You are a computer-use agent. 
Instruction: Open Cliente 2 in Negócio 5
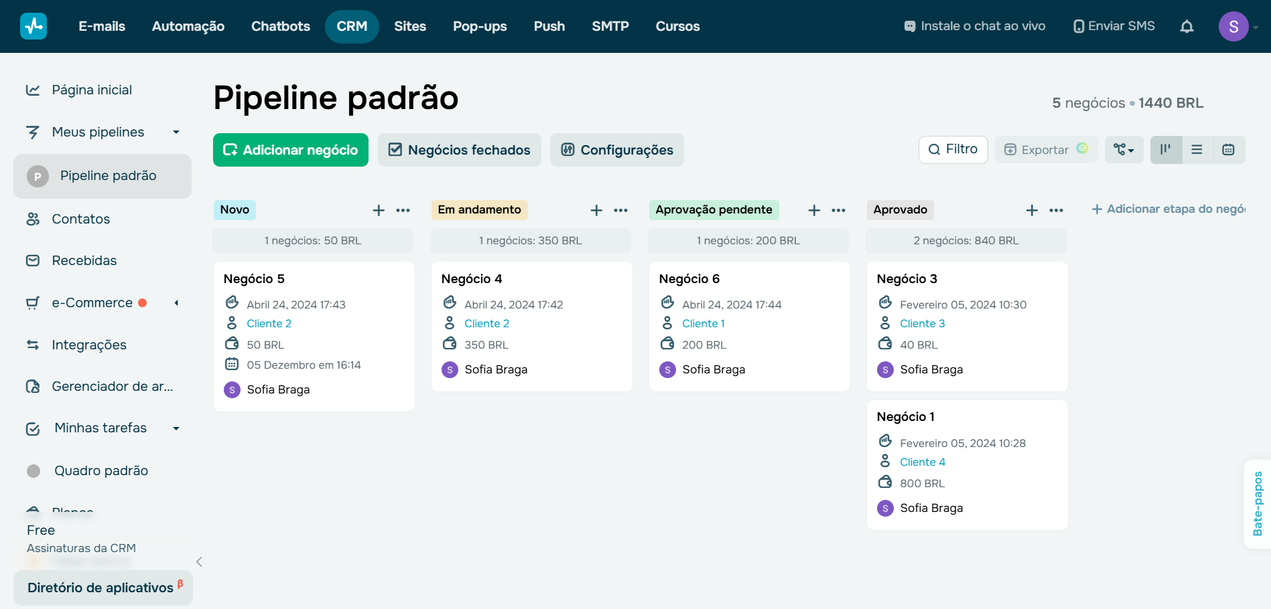point(269,323)
